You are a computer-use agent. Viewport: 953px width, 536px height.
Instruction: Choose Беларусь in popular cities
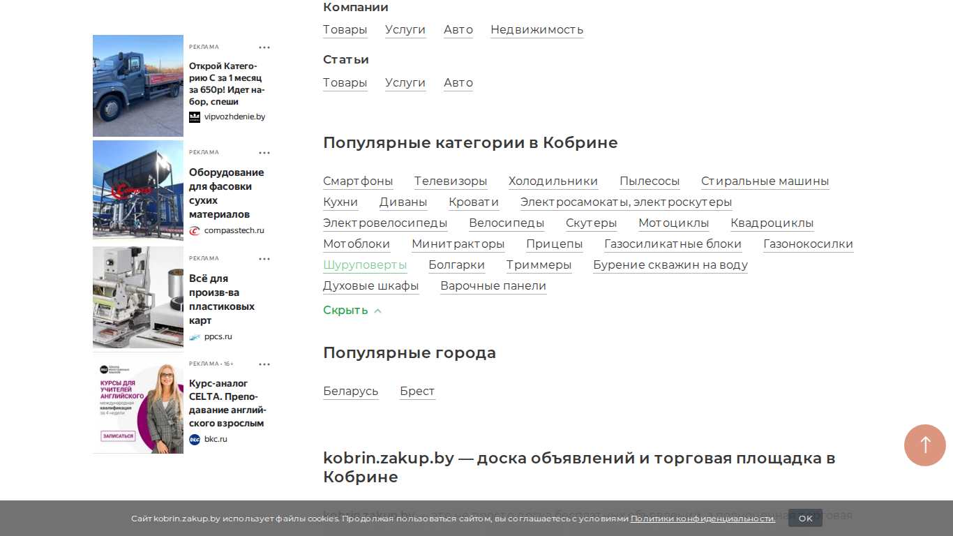pos(351,392)
